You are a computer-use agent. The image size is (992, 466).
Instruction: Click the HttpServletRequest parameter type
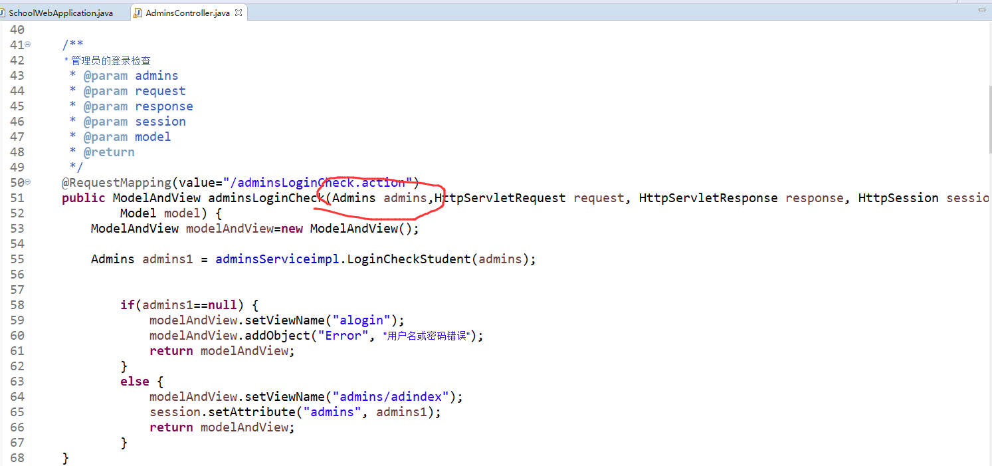[500, 198]
